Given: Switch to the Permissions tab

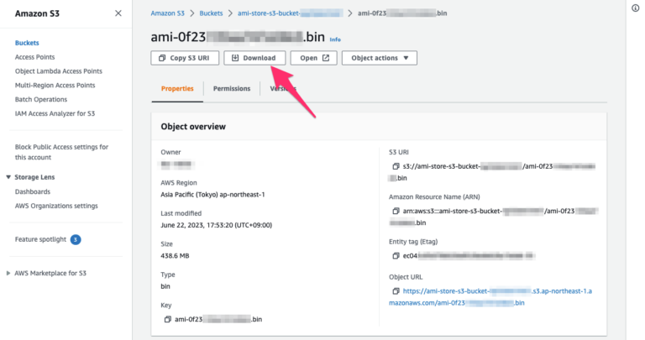Looking at the screenshot, I should coord(231,88).
